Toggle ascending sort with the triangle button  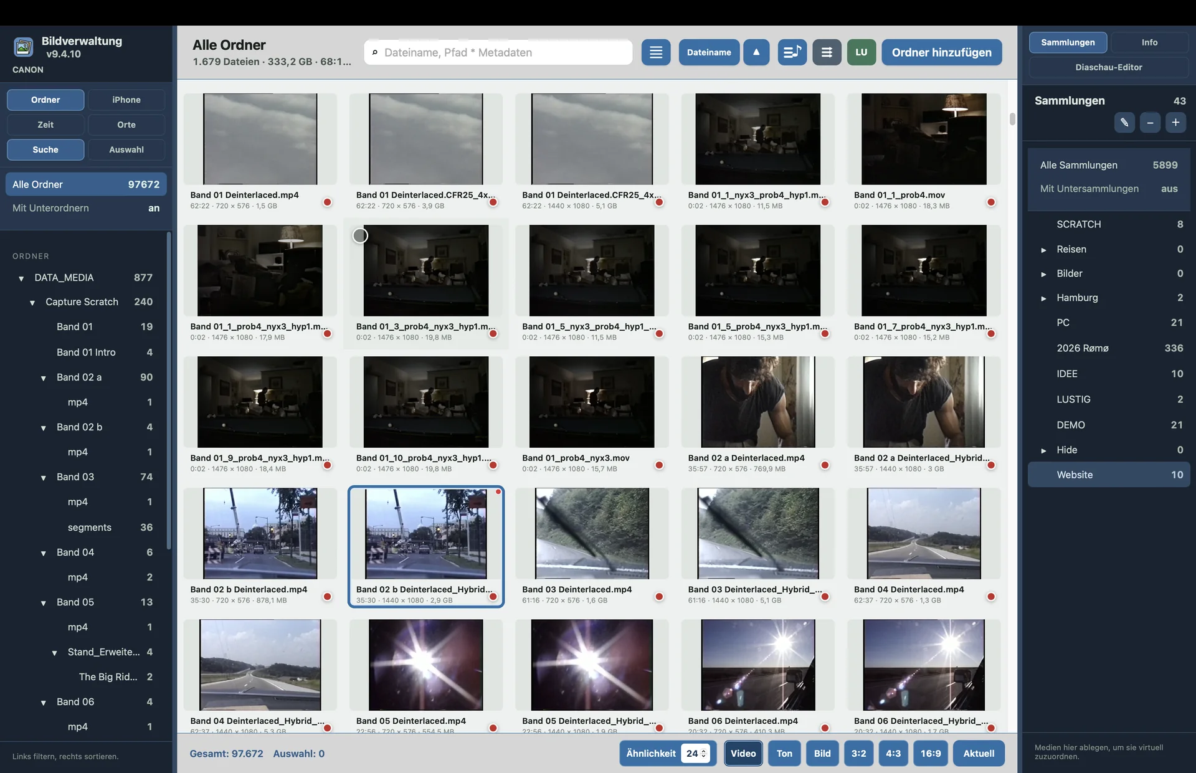[x=756, y=52]
